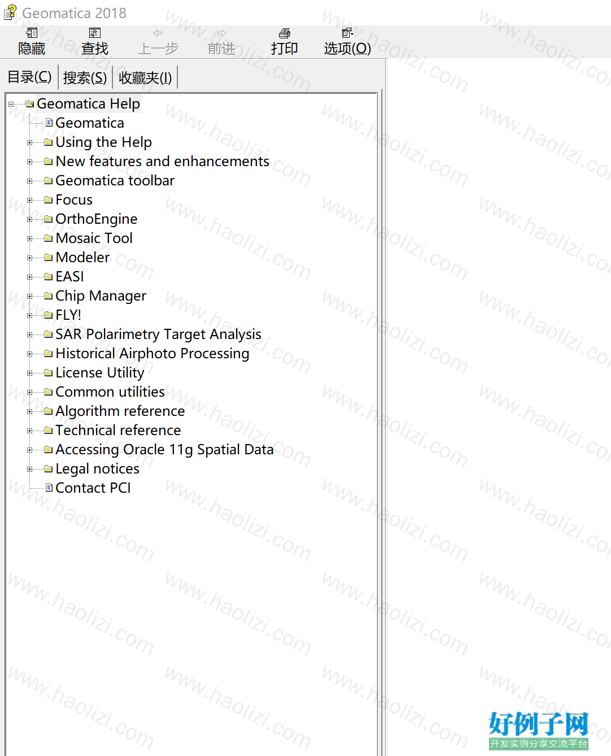611x756 pixels.
Task: Click the Back (上一步) toolbar button
Action: tap(158, 42)
